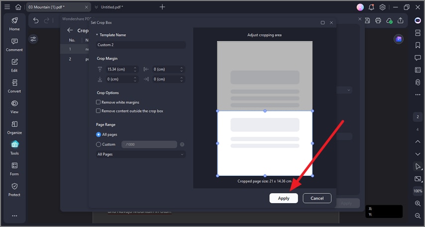Click the filter sliders icon near Crop panel

[x=33, y=39]
